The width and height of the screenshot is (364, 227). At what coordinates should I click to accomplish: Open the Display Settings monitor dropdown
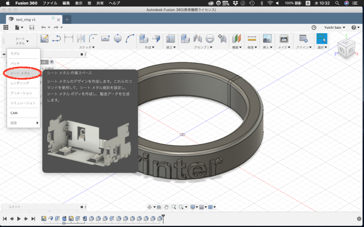pyautogui.click(x=194, y=207)
